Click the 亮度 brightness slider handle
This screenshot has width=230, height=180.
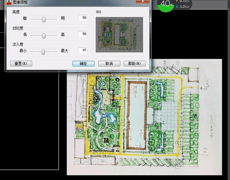pos(44,19)
